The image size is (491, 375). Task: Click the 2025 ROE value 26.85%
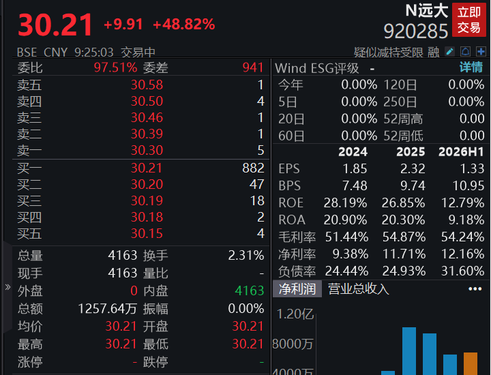[x=403, y=202]
